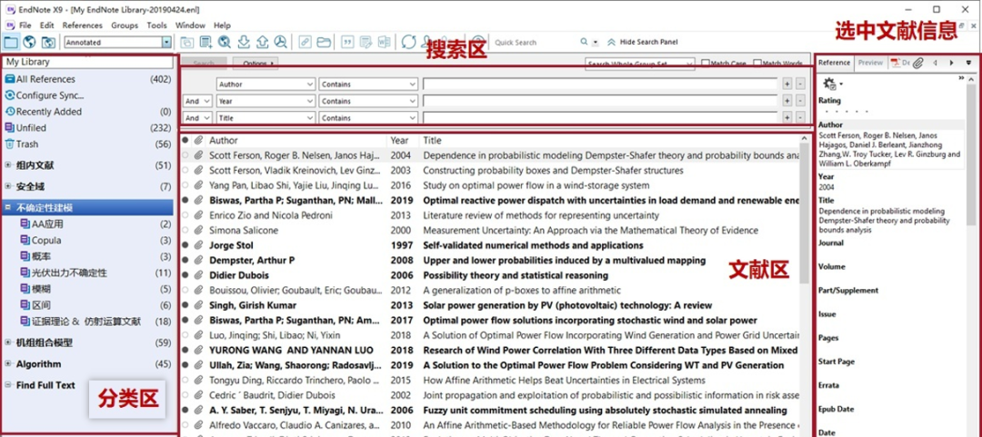Viewport: 982px width, 437px height.
Task: Click the Find Full Text toolbar icon
Action: point(281,43)
